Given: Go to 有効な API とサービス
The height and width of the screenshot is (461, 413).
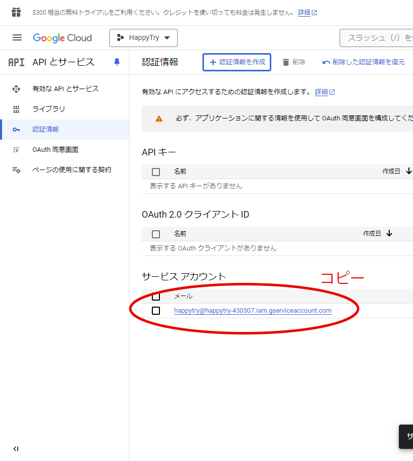Looking at the screenshot, I should tap(65, 89).
